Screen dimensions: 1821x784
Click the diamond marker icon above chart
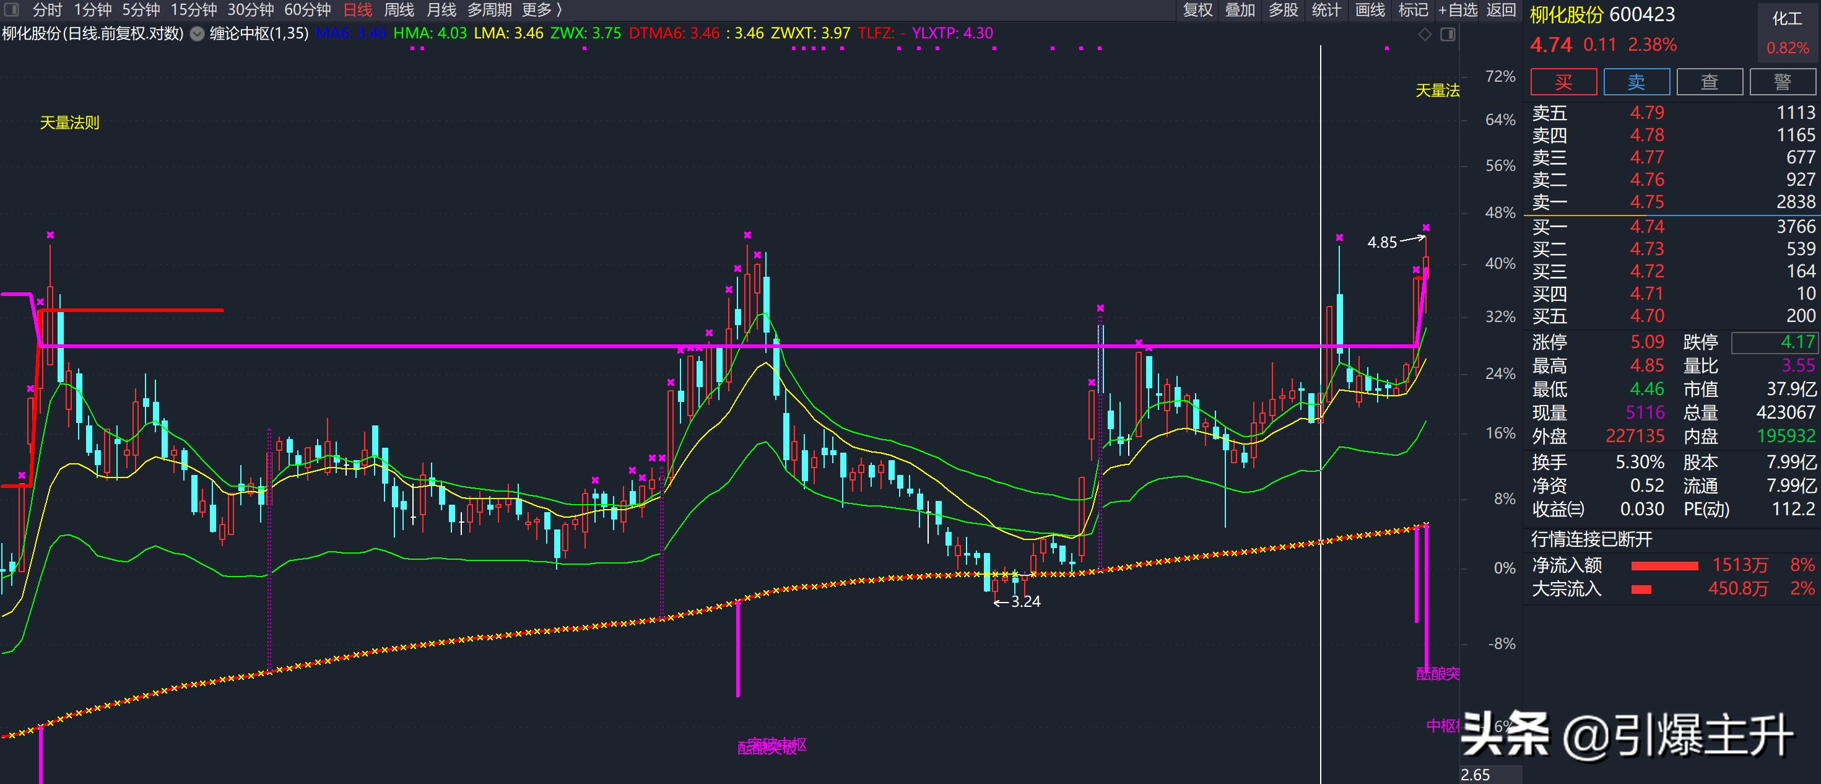click(1425, 35)
